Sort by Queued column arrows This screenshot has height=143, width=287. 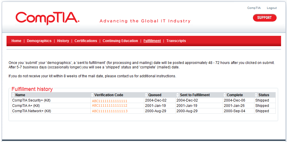[x=146, y=95]
